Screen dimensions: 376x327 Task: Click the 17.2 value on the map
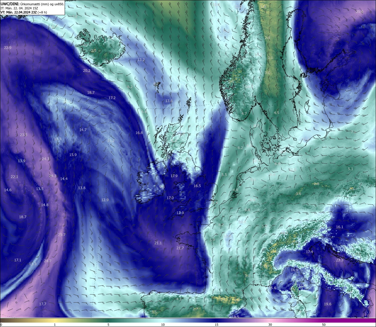point(112,98)
